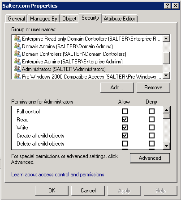181x200 pixels.
Task: Click the Domain Admins group icon
Action: pos(17,46)
